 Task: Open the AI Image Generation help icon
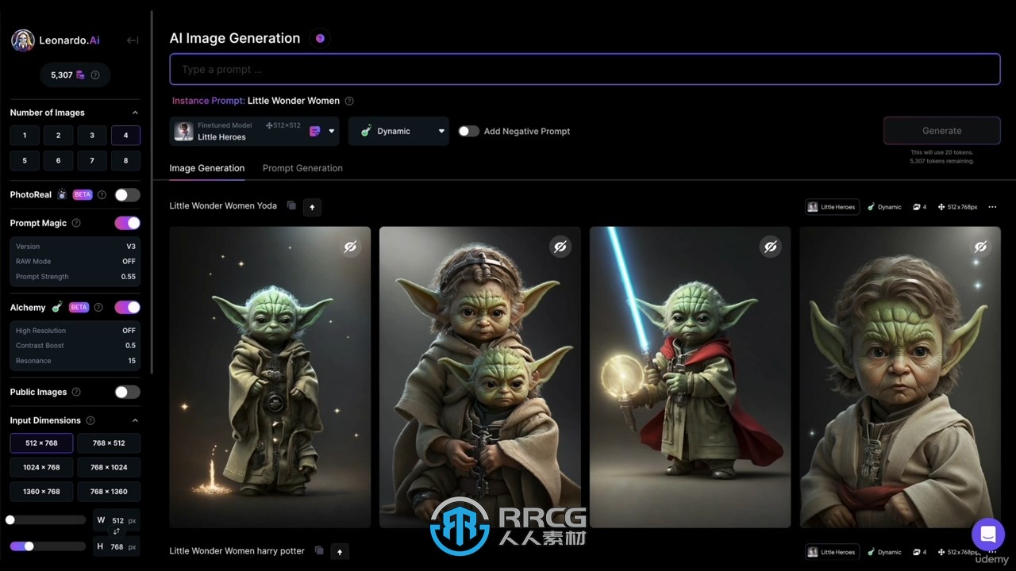point(320,38)
